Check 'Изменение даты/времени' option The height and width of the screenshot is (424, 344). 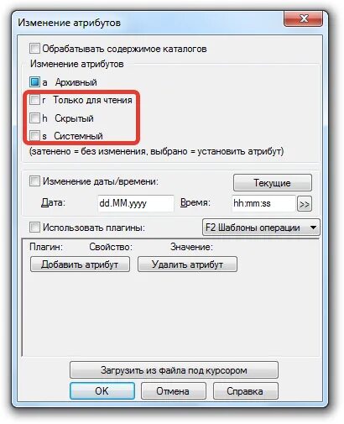(34, 181)
